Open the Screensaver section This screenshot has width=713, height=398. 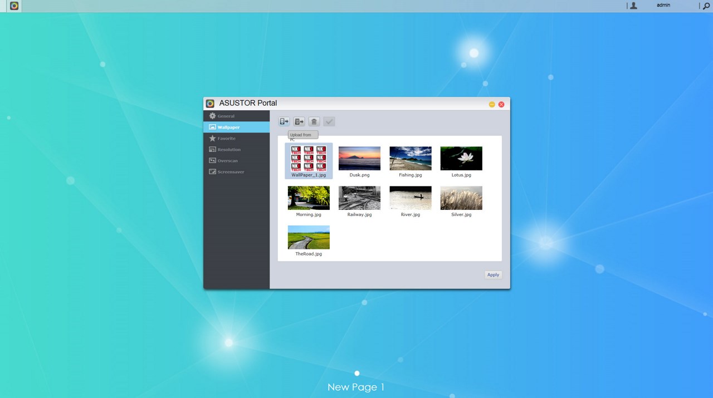click(237, 171)
